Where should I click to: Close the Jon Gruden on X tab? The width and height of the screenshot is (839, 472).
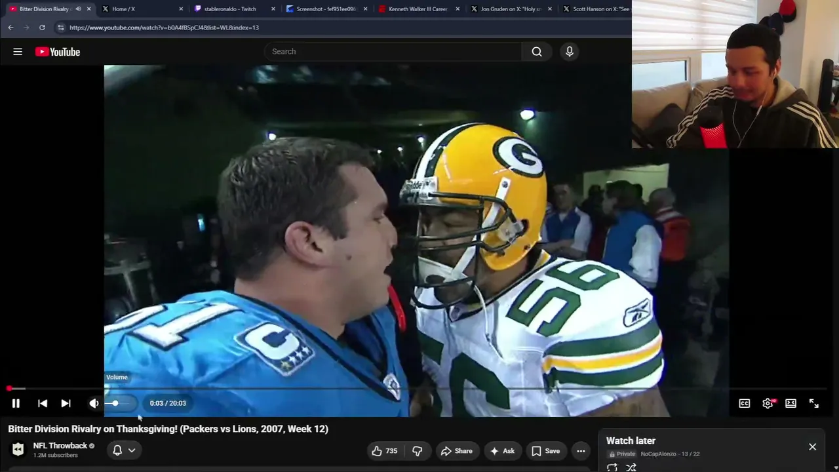coord(549,9)
